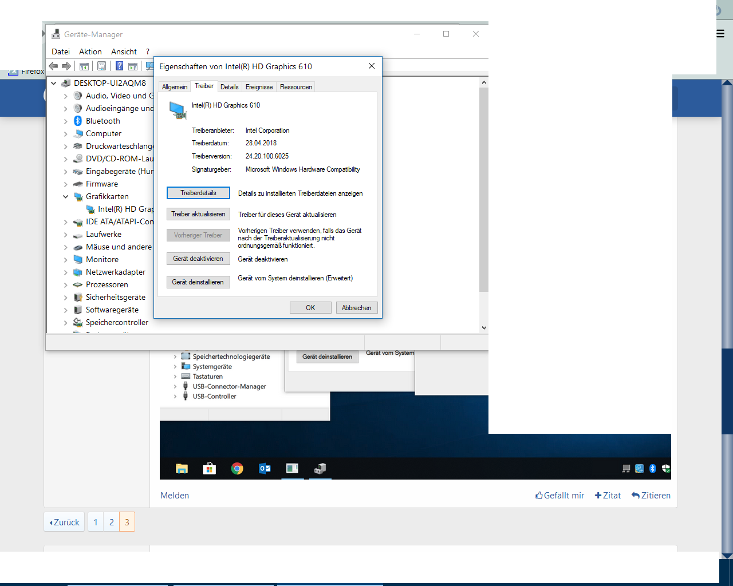The height and width of the screenshot is (586, 733).
Task: Expand the Netzwerkadapter node
Action: click(x=66, y=272)
